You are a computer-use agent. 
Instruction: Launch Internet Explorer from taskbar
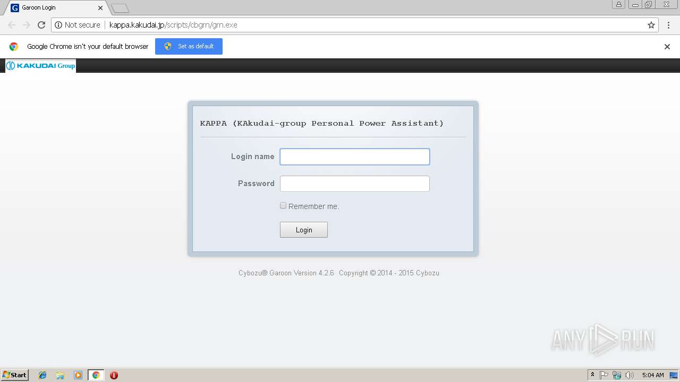pyautogui.click(x=42, y=375)
